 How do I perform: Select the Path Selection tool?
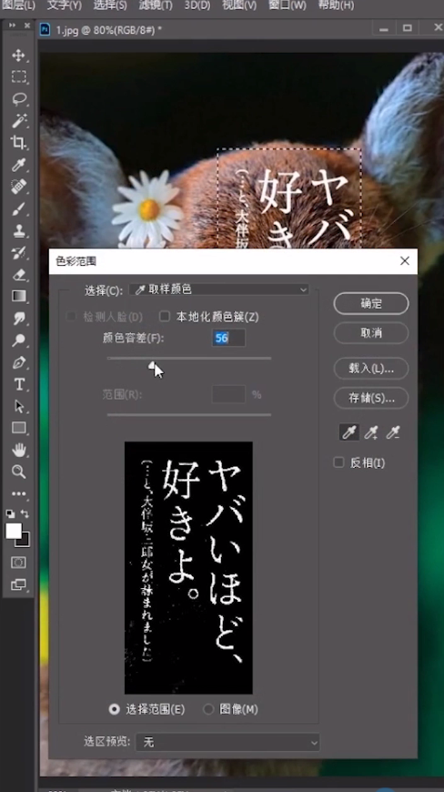(x=19, y=406)
